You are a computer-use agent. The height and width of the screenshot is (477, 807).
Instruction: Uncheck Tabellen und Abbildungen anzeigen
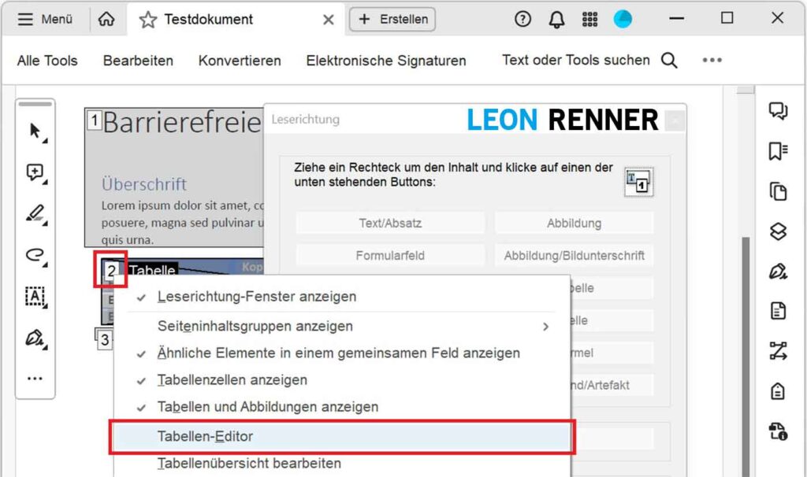point(267,407)
